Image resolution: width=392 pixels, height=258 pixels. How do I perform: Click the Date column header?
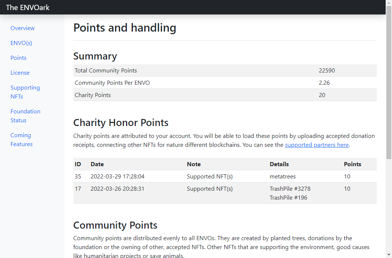97,164
